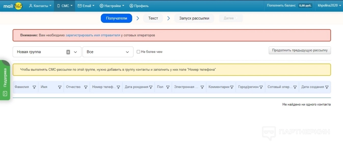Viewport: 343px width, 154px height.
Task: Open the Контакты menu
Action: click(x=40, y=6)
